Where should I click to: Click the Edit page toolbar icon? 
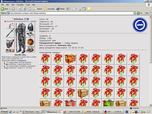click(84, 9)
